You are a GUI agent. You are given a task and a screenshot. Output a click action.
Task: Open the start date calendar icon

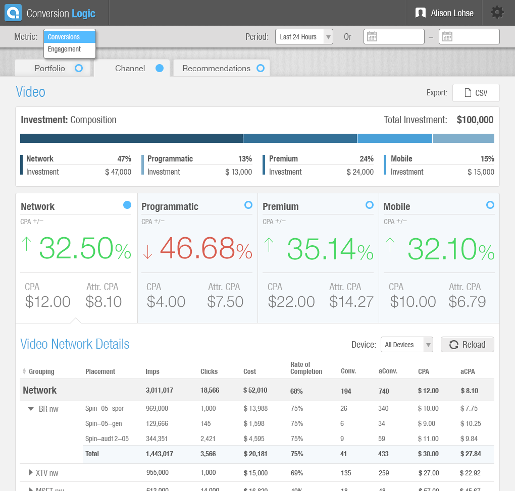tap(372, 37)
